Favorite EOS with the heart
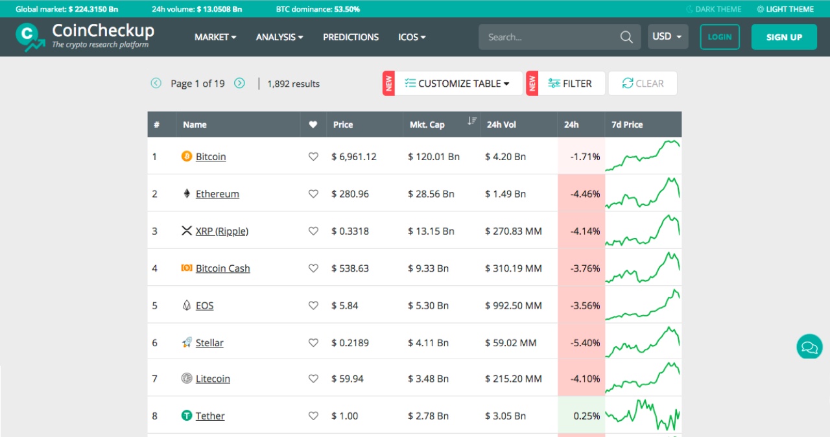 313,305
